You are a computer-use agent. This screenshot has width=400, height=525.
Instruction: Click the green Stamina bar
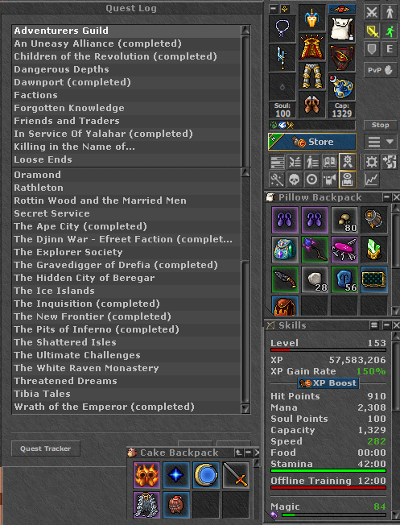tap(328, 471)
